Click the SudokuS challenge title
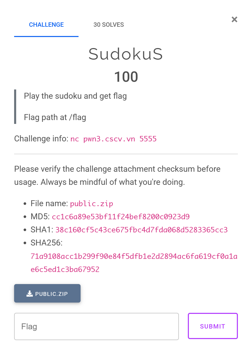Viewport: 252px width, 364px height. [126, 54]
